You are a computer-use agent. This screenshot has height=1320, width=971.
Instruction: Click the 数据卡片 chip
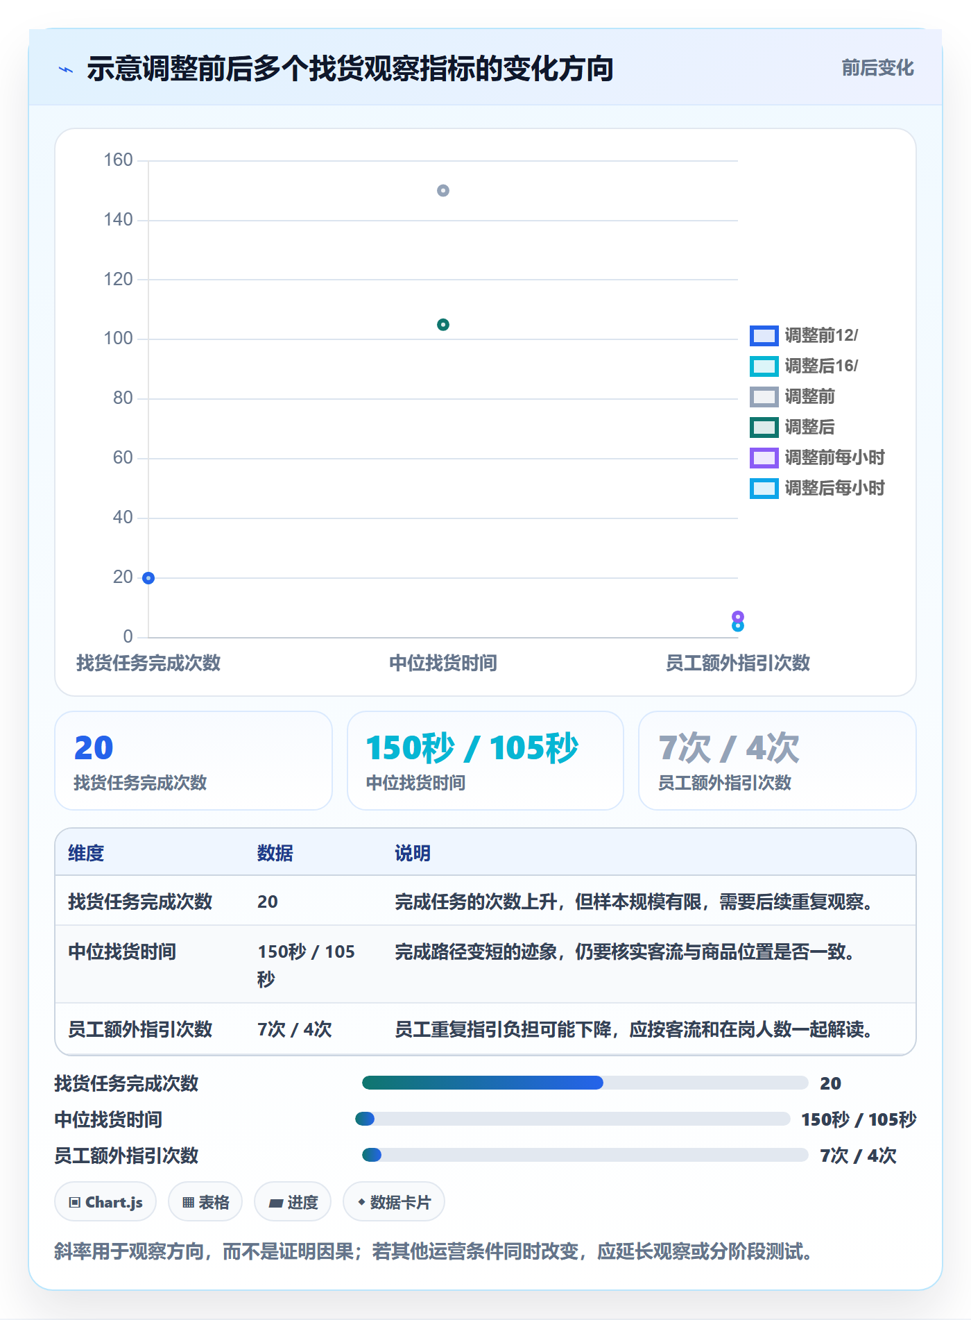coord(394,1202)
